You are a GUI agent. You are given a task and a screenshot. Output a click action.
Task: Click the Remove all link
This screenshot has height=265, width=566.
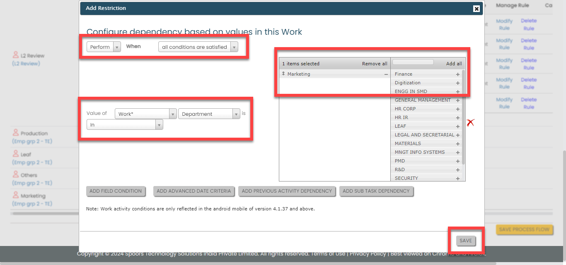tap(375, 64)
